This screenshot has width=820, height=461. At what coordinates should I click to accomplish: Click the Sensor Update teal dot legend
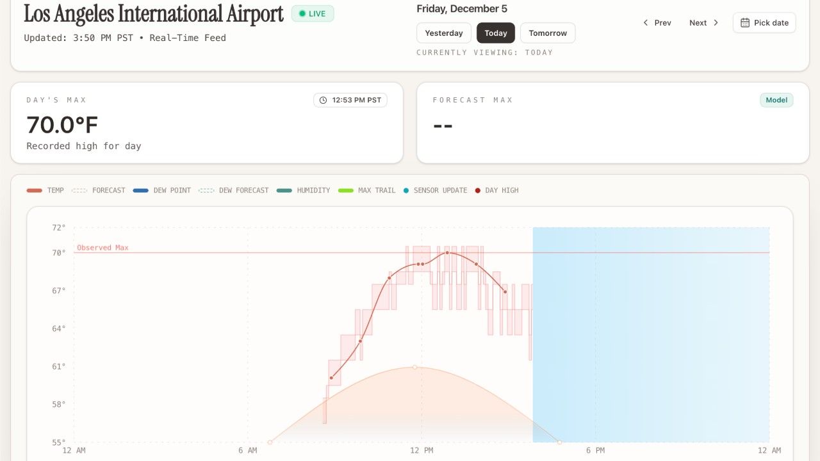click(406, 190)
